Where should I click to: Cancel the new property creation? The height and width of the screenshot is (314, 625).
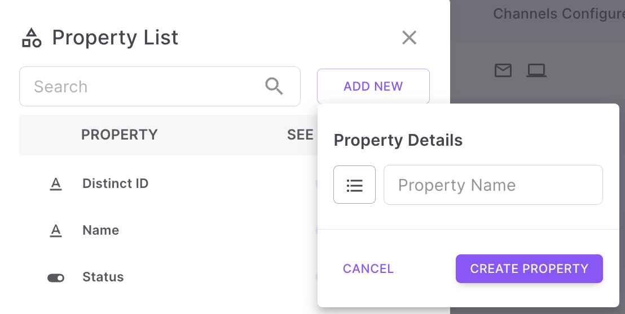(368, 269)
